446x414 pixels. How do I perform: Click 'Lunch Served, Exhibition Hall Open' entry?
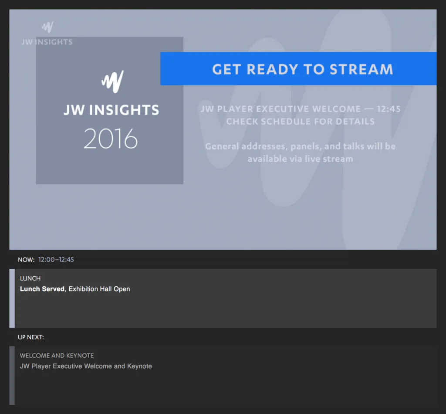[x=75, y=289]
